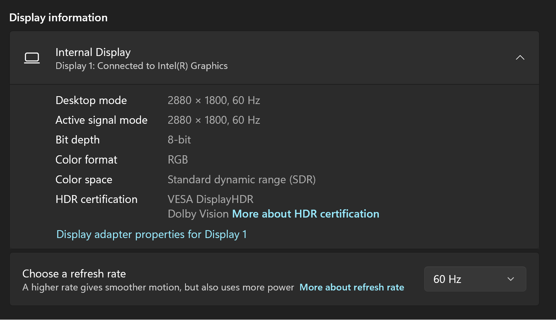This screenshot has width=556, height=320.
Task: Open the 60 Hz refresh rate dropdown
Action: pos(474,279)
